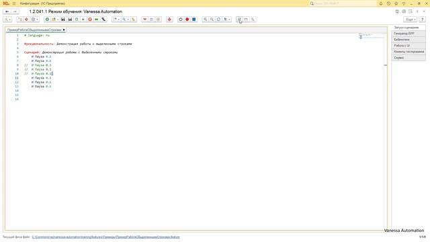Open help with question mark button
Screen dimensions: 430x242
point(423,19)
